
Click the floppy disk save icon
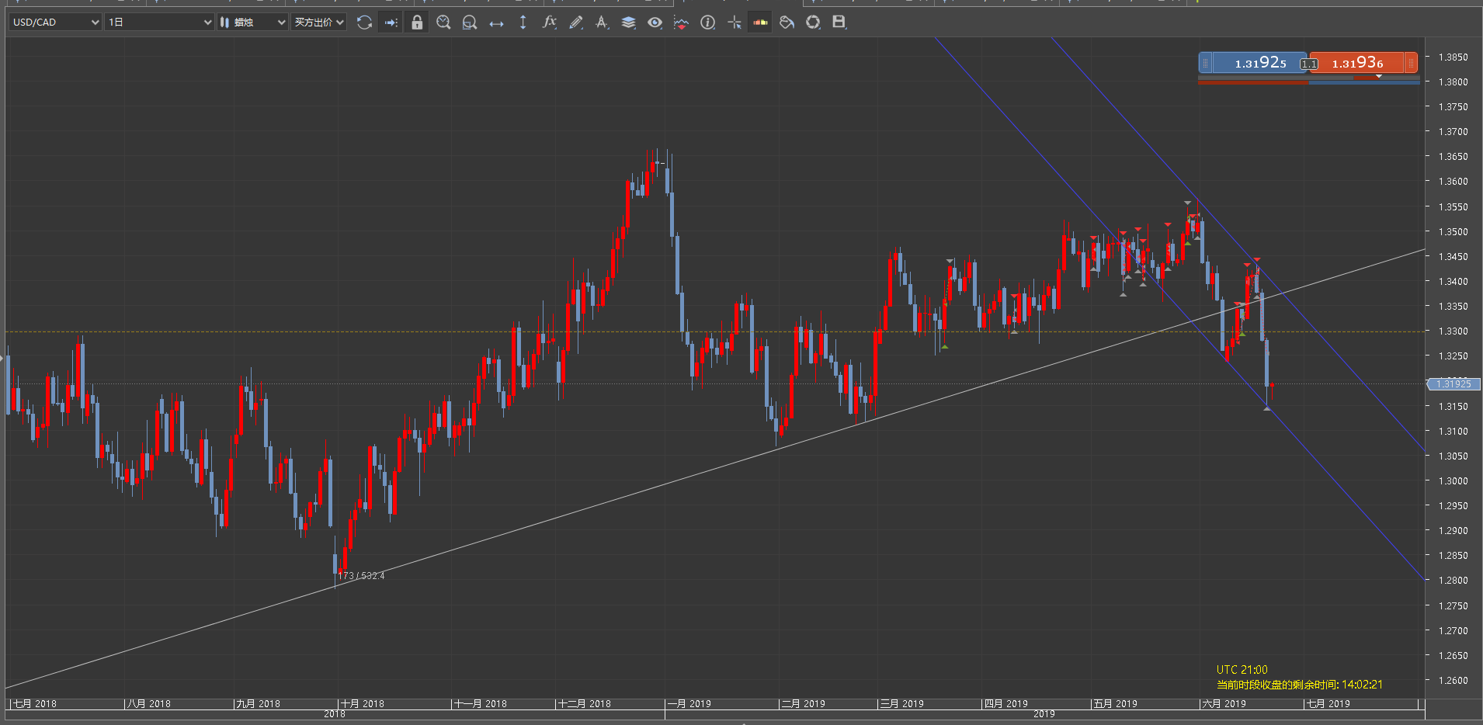[x=839, y=23]
